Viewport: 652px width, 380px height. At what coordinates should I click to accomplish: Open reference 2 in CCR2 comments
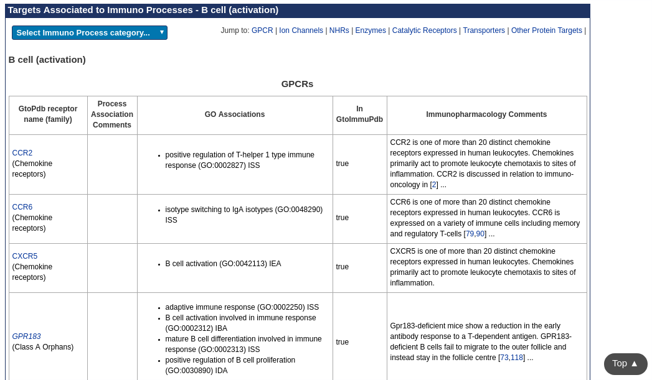pos(434,185)
